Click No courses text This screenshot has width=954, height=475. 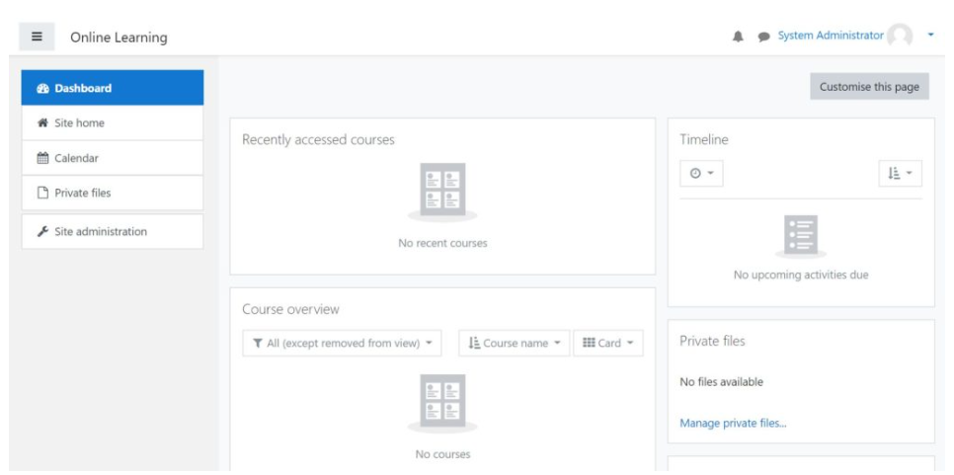[x=442, y=454]
